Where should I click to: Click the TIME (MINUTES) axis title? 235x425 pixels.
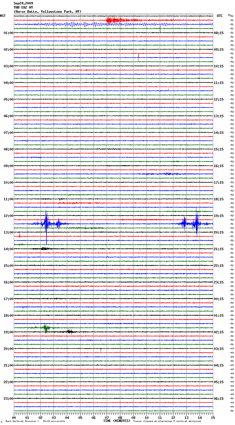(117, 421)
